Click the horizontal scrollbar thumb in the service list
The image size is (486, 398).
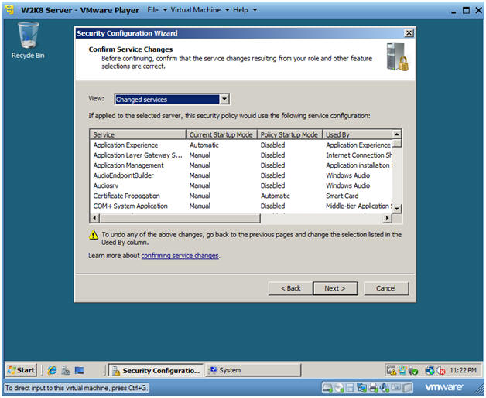point(180,218)
